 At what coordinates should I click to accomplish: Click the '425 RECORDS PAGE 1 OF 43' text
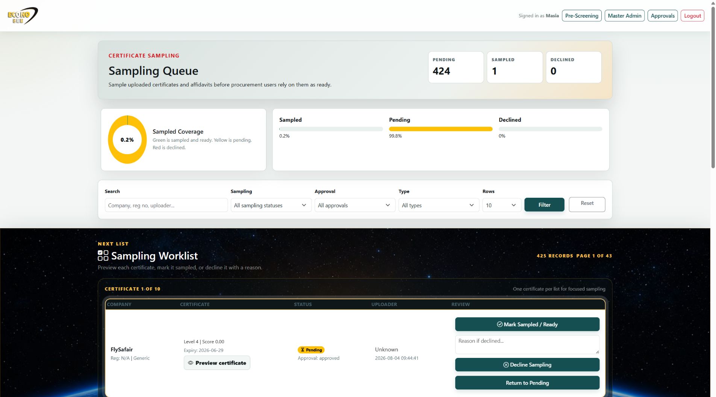coord(574,256)
